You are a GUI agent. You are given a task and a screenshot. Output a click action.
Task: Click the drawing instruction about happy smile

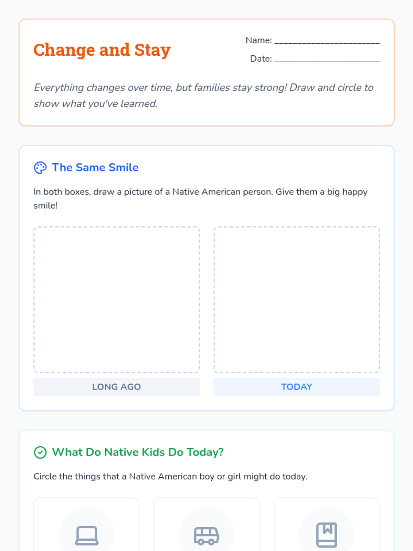coord(201,199)
